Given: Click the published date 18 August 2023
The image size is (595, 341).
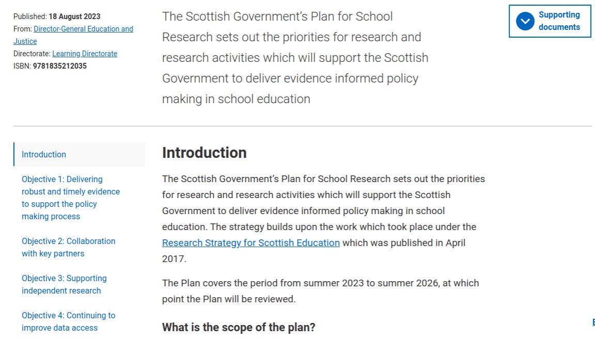Looking at the screenshot, I should (74, 17).
